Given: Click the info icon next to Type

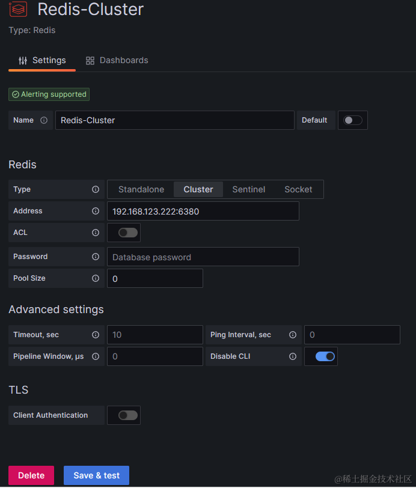Looking at the screenshot, I should (x=96, y=189).
